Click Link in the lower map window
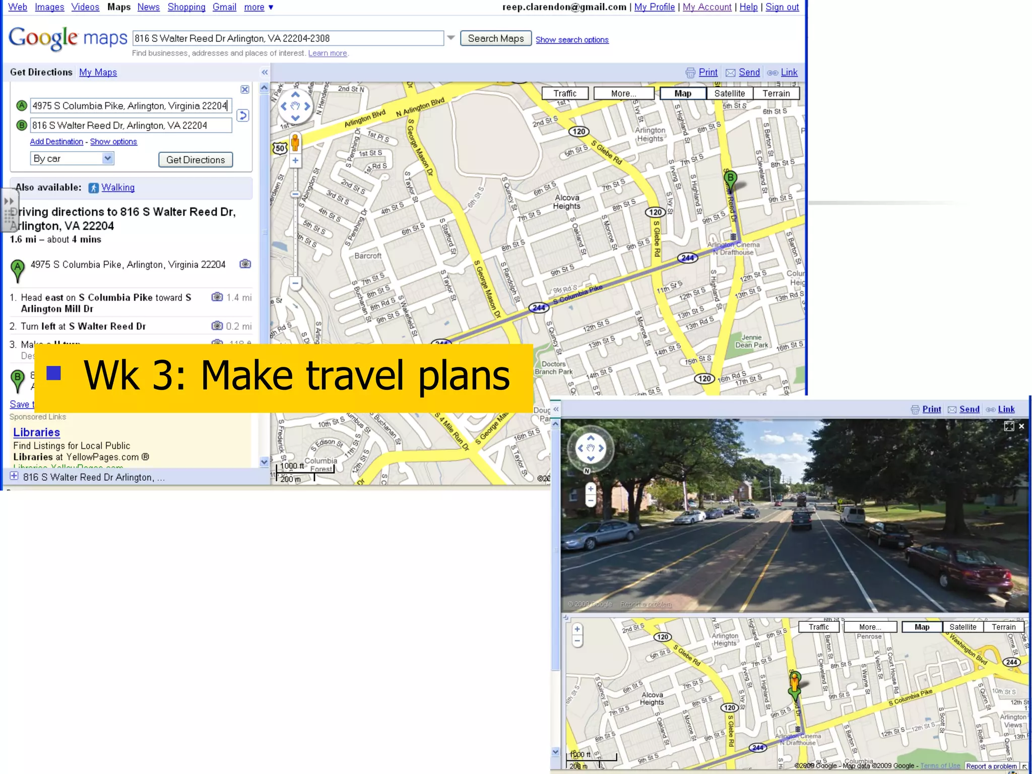Image resolution: width=1032 pixels, height=774 pixels. [x=1001, y=409]
